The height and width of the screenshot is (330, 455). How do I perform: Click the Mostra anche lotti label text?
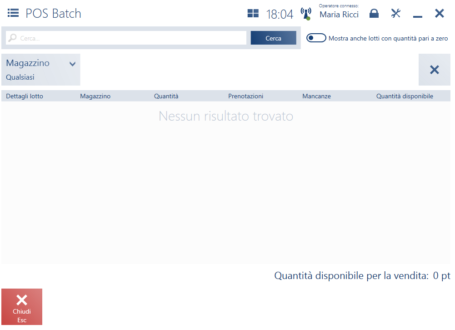[388, 38]
